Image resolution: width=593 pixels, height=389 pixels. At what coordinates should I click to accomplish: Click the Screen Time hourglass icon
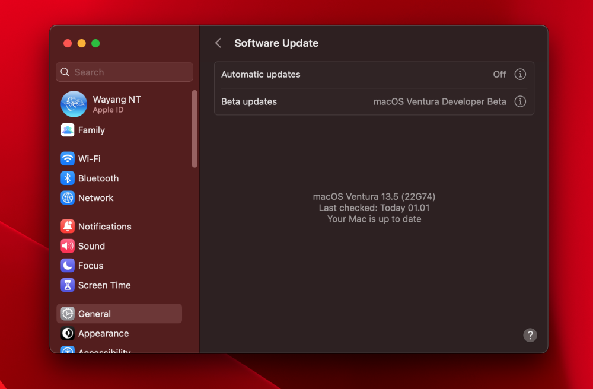[x=68, y=285]
